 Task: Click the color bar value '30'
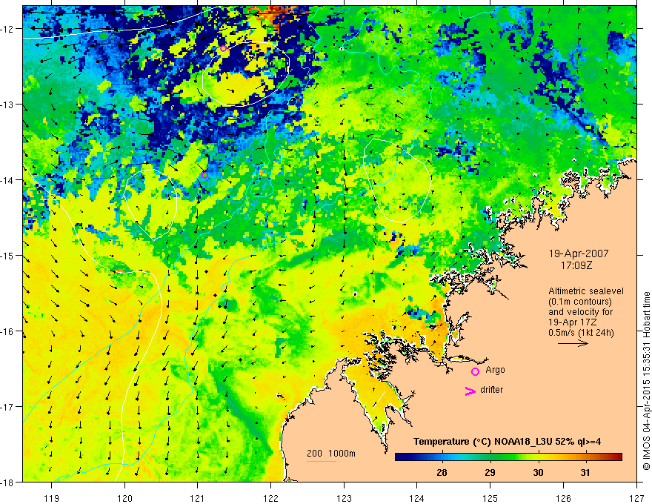point(538,472)
